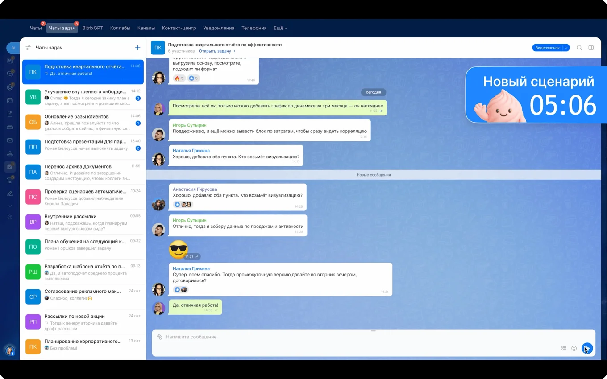Expand the Ещё menu in top navigation
607x379 pixels.
tap(280, 28)
